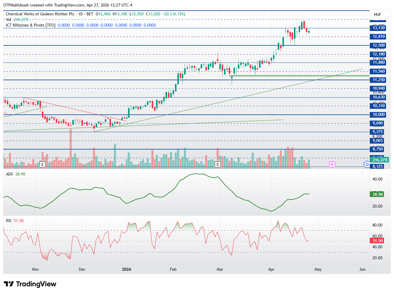
Task: Click the blue dividend D marker
Action: (x=367, y=164)
